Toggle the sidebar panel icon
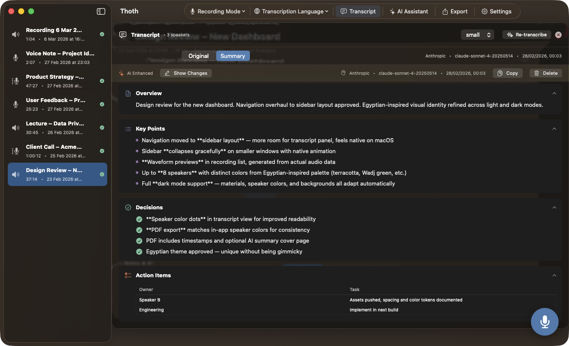 (x=101, y=12)
